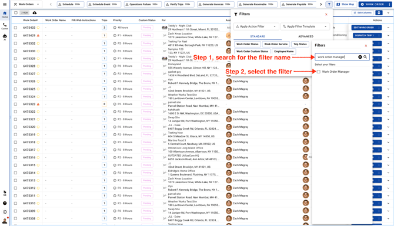Expand the toolbar row chevron next to density toggle
This screenshot has height=226, width=394.
[x=388, y=13]
